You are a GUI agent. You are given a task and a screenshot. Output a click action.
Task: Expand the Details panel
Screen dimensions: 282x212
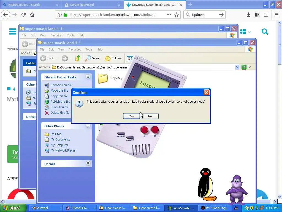pyautogui.click(x=88, y=163)
